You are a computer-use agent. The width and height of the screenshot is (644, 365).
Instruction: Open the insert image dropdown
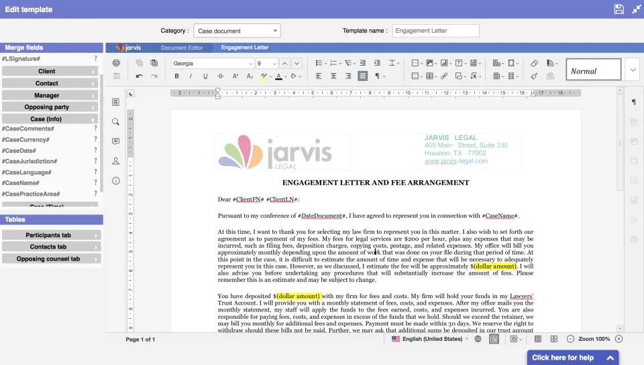(x=431, y=63)
